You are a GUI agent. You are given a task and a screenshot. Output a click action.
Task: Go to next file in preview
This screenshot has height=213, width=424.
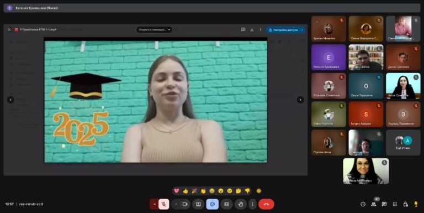coord(300,100)
